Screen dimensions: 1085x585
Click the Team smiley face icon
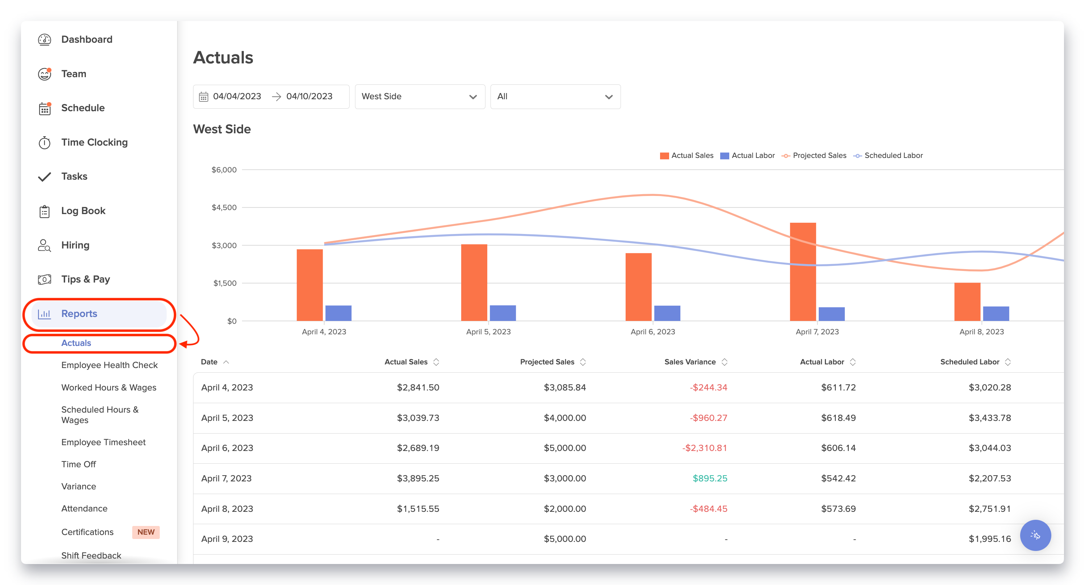[44, 74]
